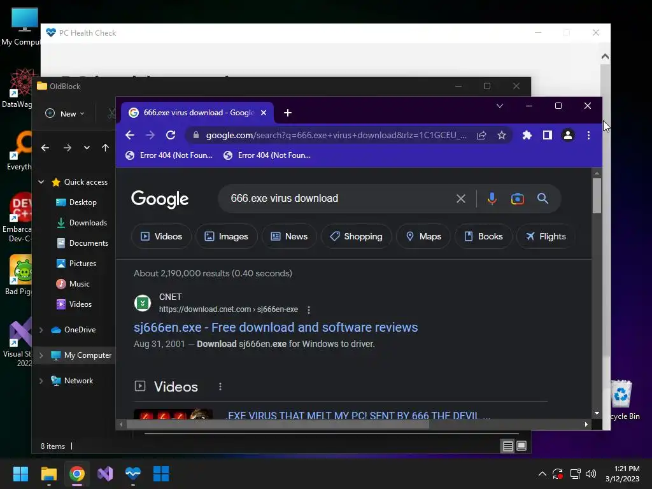Close the 666.exe virus download tab
The width and height of the screenshot is (652, 489).
click(x=264, y=113)
